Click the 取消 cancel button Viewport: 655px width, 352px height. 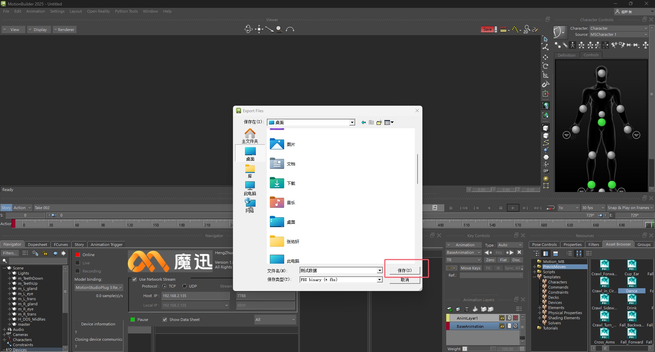pos(405,280)
